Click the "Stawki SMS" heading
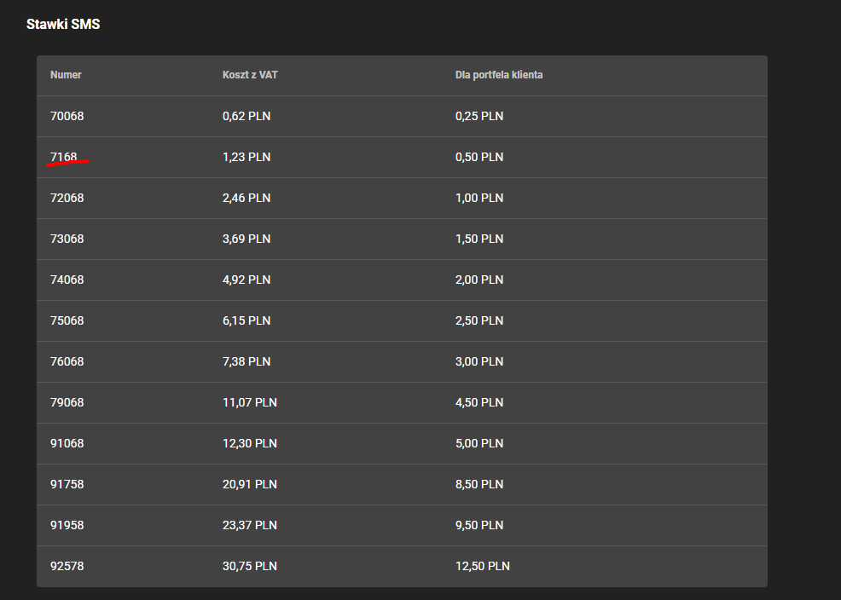841x600 pixels. (x=63, y=25)
